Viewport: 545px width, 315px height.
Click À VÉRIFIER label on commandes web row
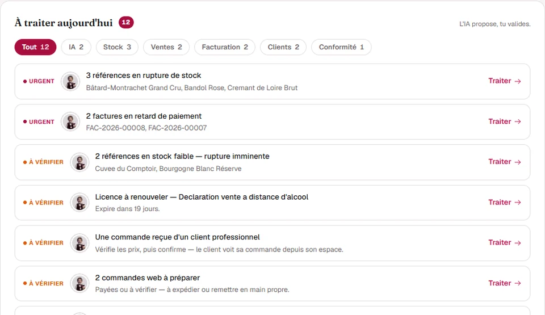[43, 284]
